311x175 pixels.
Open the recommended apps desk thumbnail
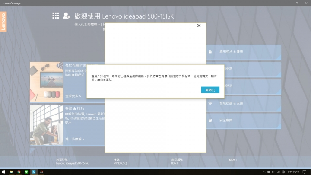[x=47, y=82]
